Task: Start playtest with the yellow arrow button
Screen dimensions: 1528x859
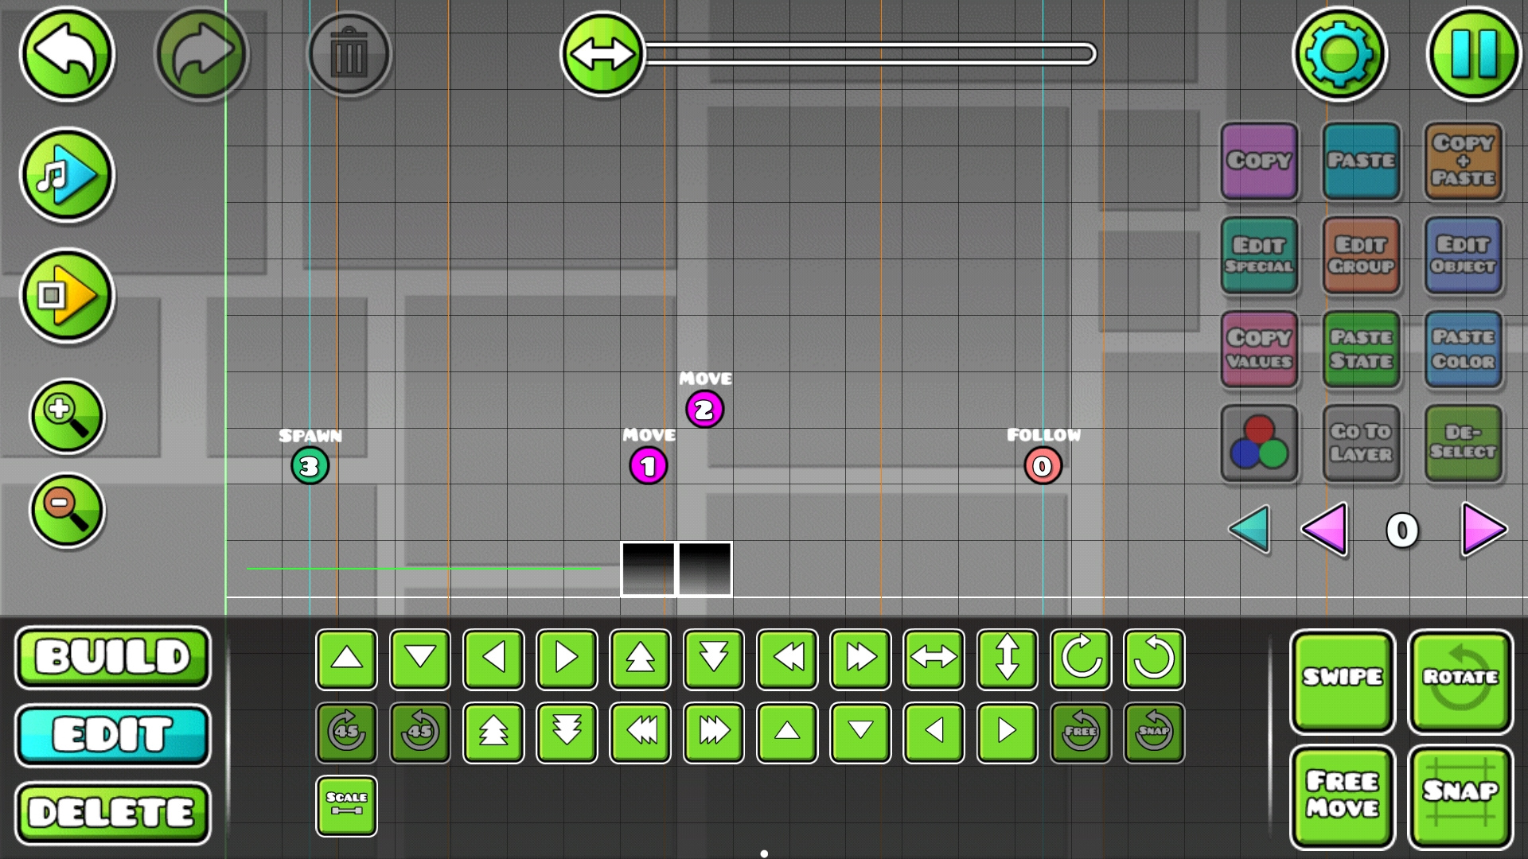Action: click(x=68, y=296)
